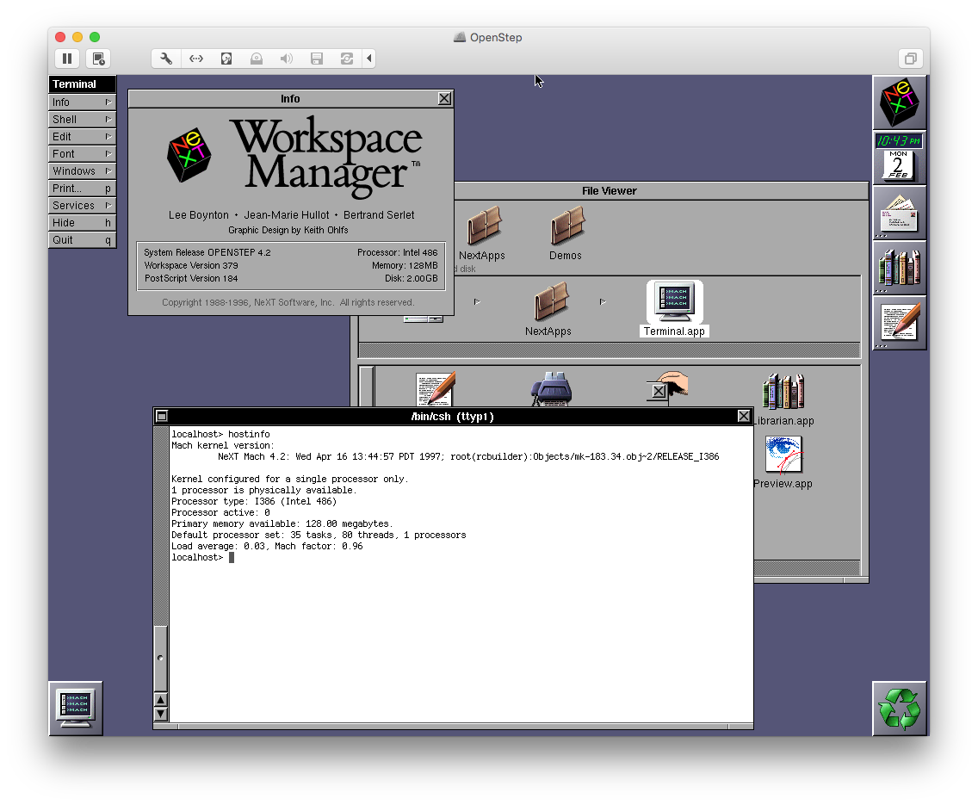Select the fax machine app icon in browser
Image resolution: width=978 pixels, height=805 pixels.
(x=551, y=389)
